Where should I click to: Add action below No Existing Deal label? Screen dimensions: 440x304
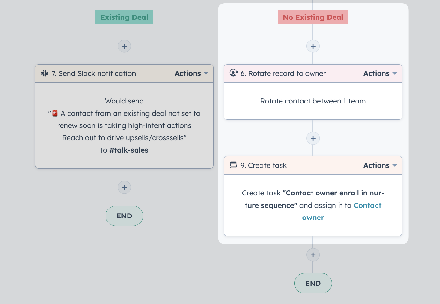coord(313,46)
